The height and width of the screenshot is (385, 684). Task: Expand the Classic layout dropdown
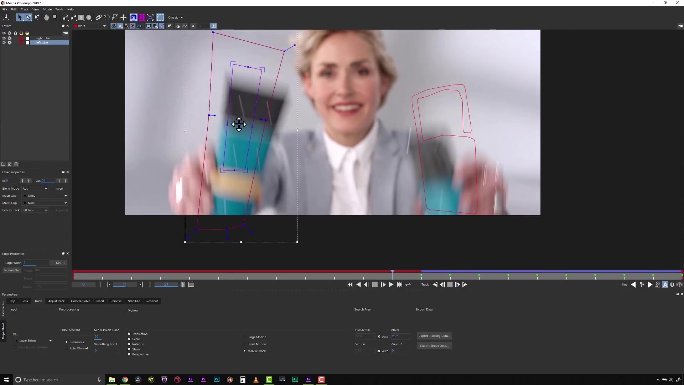pos(176,17)
